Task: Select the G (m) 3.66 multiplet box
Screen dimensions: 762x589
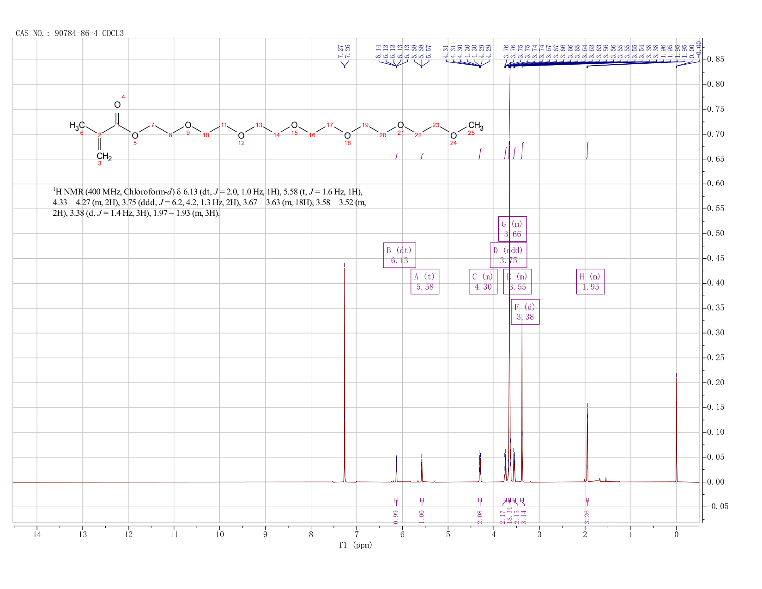Action: click(513, 229)
